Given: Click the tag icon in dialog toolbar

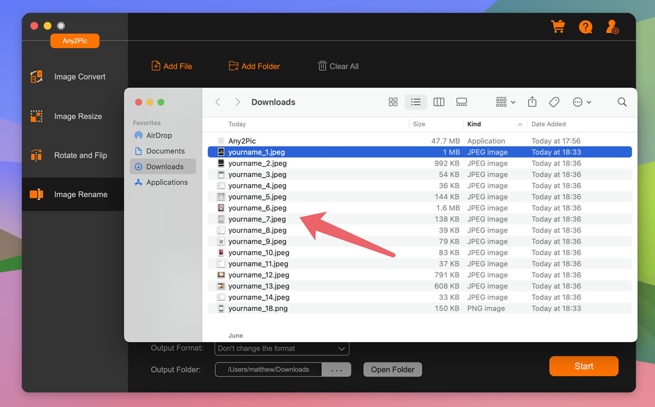Looking at the screenshot, I should click(x=554, y=102).
